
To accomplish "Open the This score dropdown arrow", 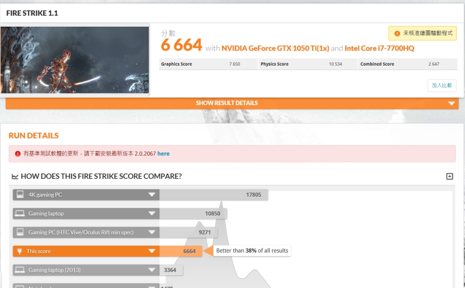I will tap(152, 251).
